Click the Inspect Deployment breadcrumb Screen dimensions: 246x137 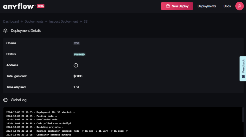click(64, 21)
